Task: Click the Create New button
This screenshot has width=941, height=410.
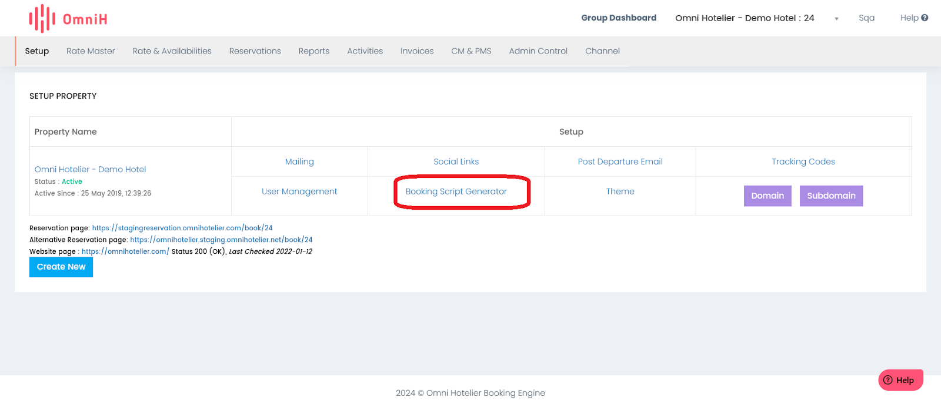Action: coord(61,267)
